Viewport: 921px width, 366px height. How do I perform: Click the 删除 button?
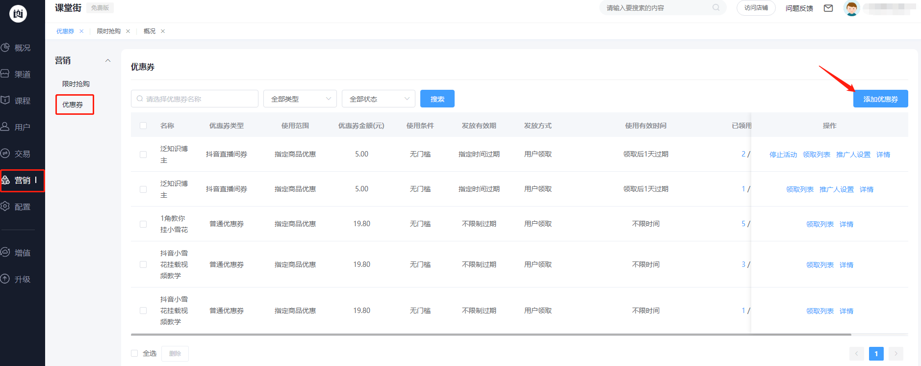click(x=175, y=353)
